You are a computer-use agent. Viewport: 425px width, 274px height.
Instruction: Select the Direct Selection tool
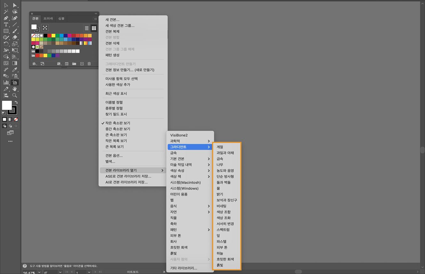pos(15,5)
